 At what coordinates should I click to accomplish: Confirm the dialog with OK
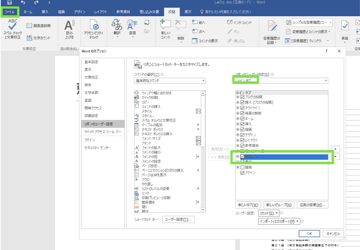[309, 234]
